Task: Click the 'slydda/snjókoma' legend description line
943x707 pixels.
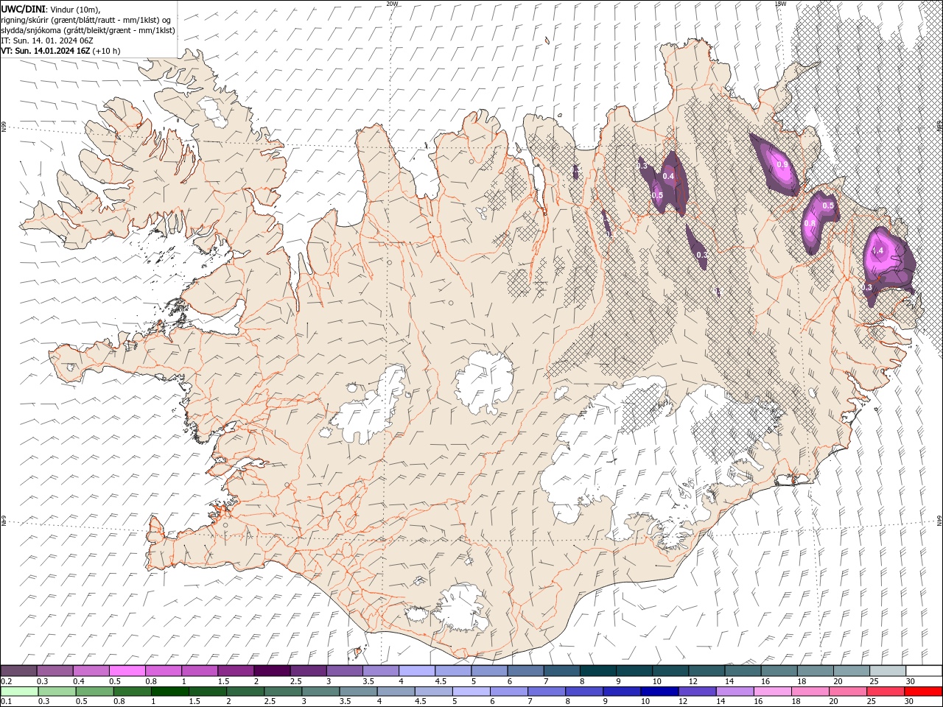Action: click(x=88, y=30)
